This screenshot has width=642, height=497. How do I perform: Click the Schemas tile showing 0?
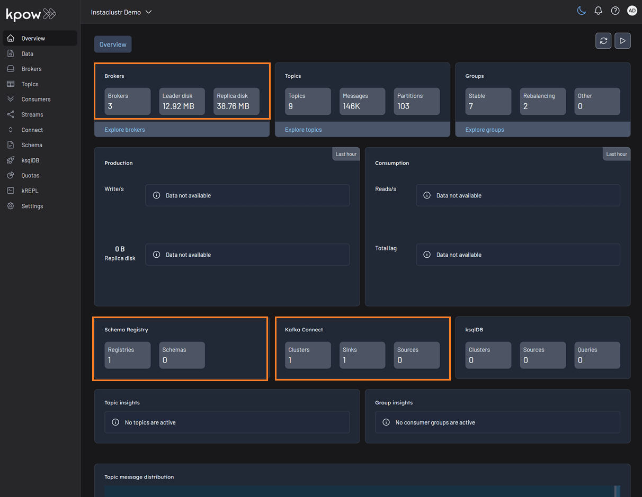pyautogui.click(x=182, y=355)
